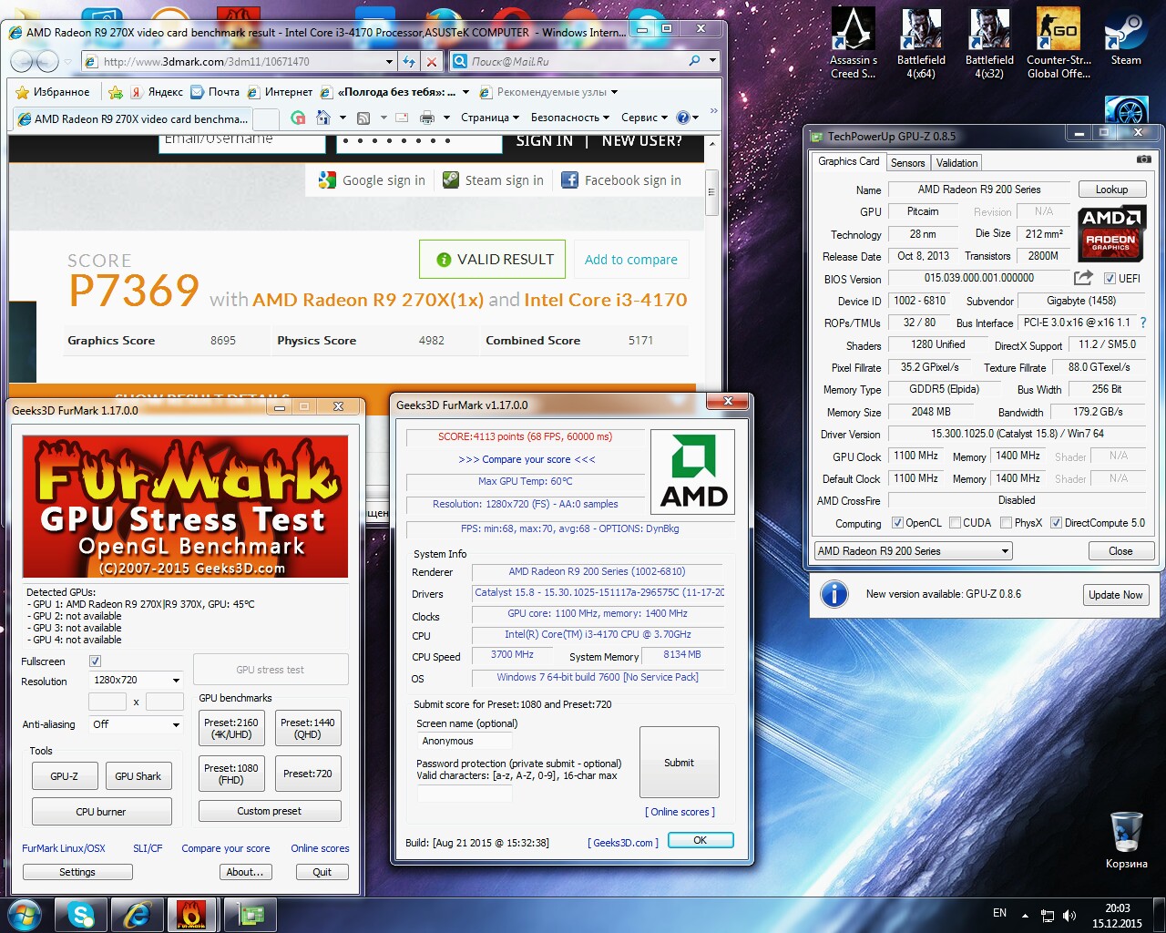Viewport: 1166px width, 933px height.
Task: Open the Recycle Bin on the desktop
Action: [x=1127, y=834]
